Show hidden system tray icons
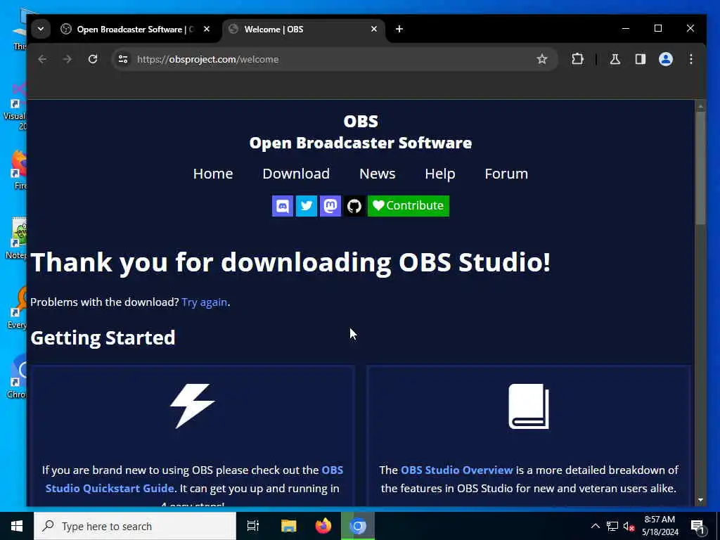 pyautogui.click(x=595, y=526)
